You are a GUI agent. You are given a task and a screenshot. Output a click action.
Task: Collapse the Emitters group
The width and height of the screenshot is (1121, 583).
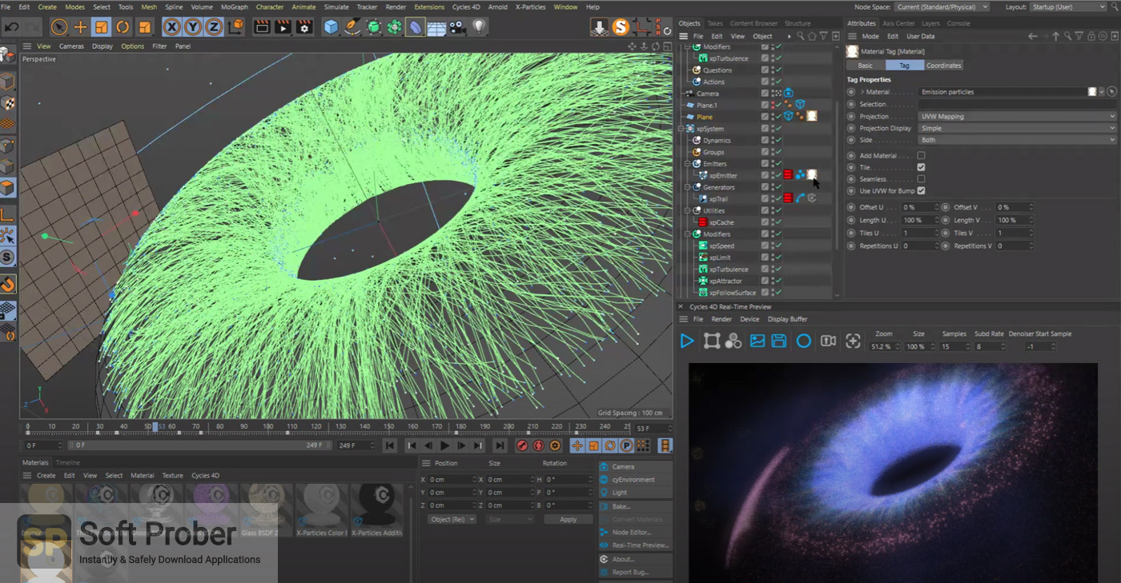[x=688, y=164]
